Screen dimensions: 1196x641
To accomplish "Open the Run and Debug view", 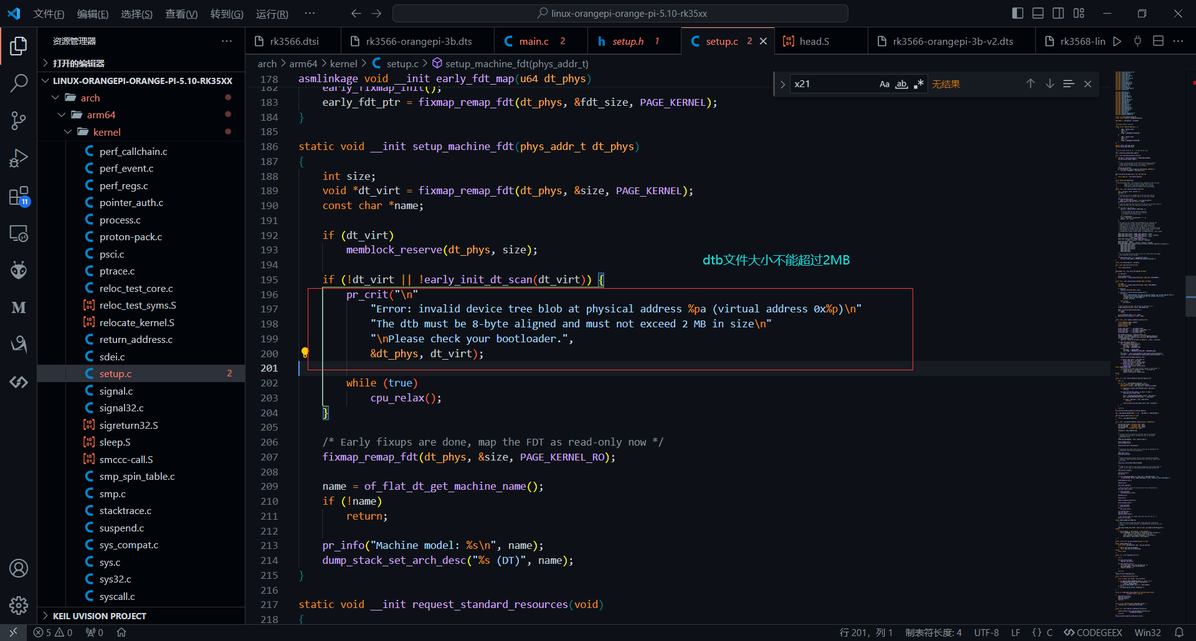I will pyautogui.click(x=19, y=158).
